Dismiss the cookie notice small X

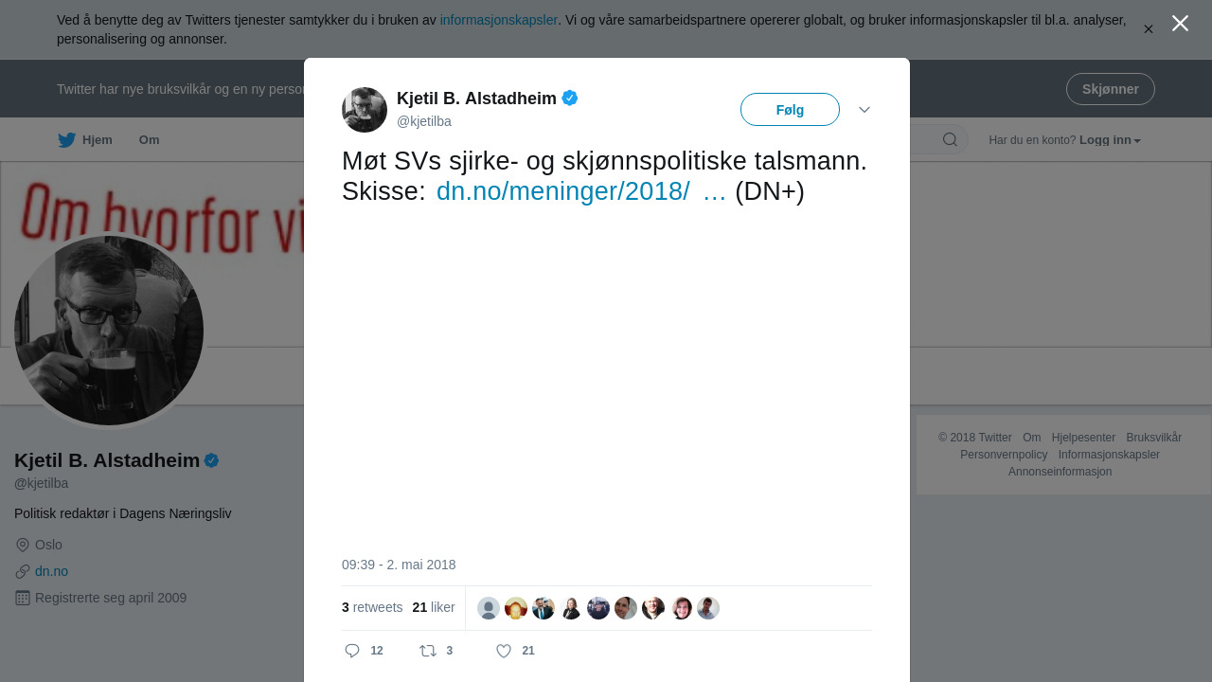pos(1149,29)
